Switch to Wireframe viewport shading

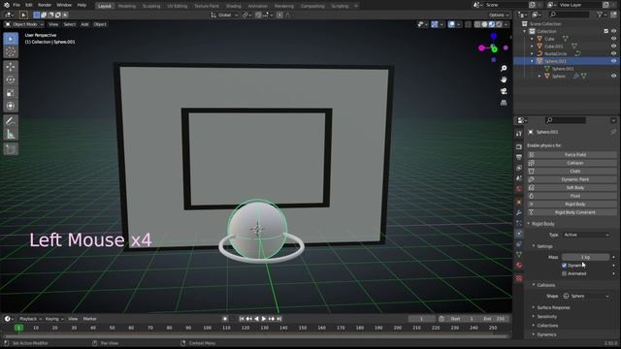pyautogui.click(x=477, y=24)
